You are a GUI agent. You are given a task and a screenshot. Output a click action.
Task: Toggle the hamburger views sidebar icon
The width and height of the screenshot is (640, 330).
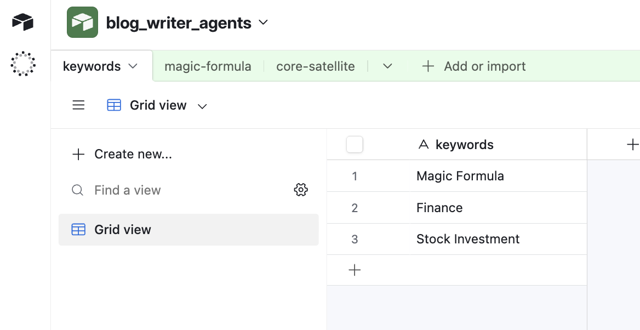pyautogui.click(x=79, y=105)
